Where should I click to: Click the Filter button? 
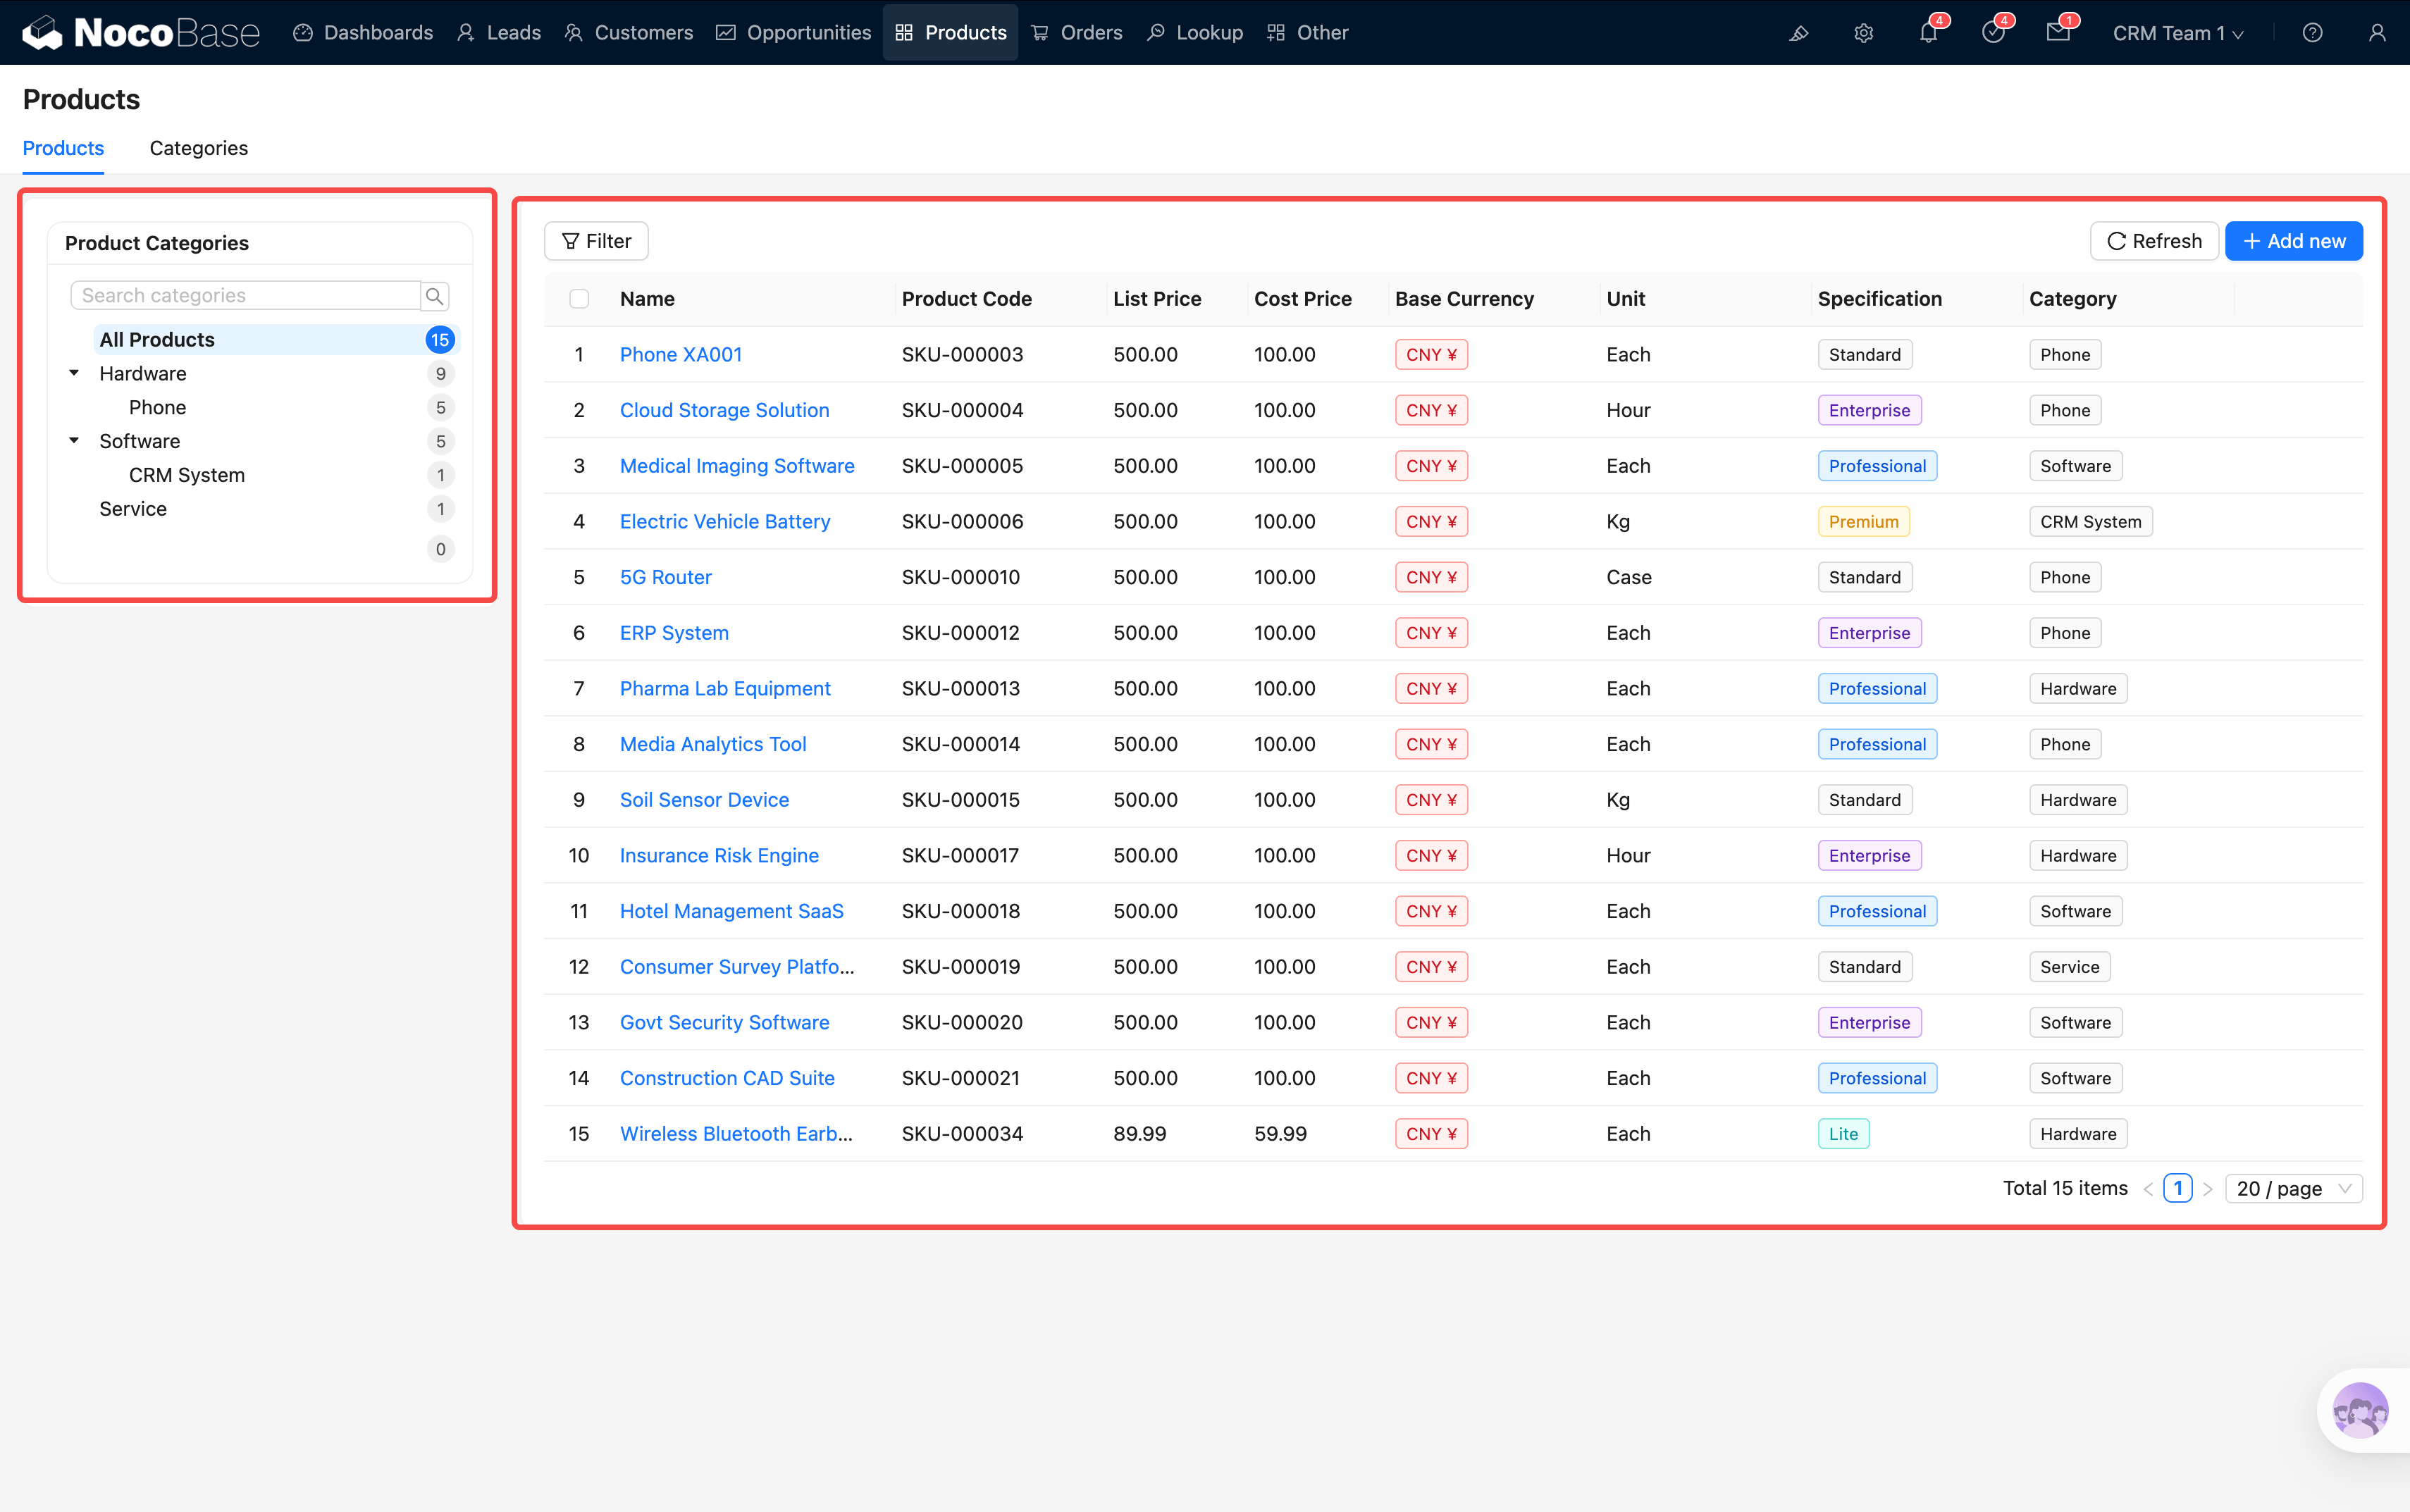point(596,241)
